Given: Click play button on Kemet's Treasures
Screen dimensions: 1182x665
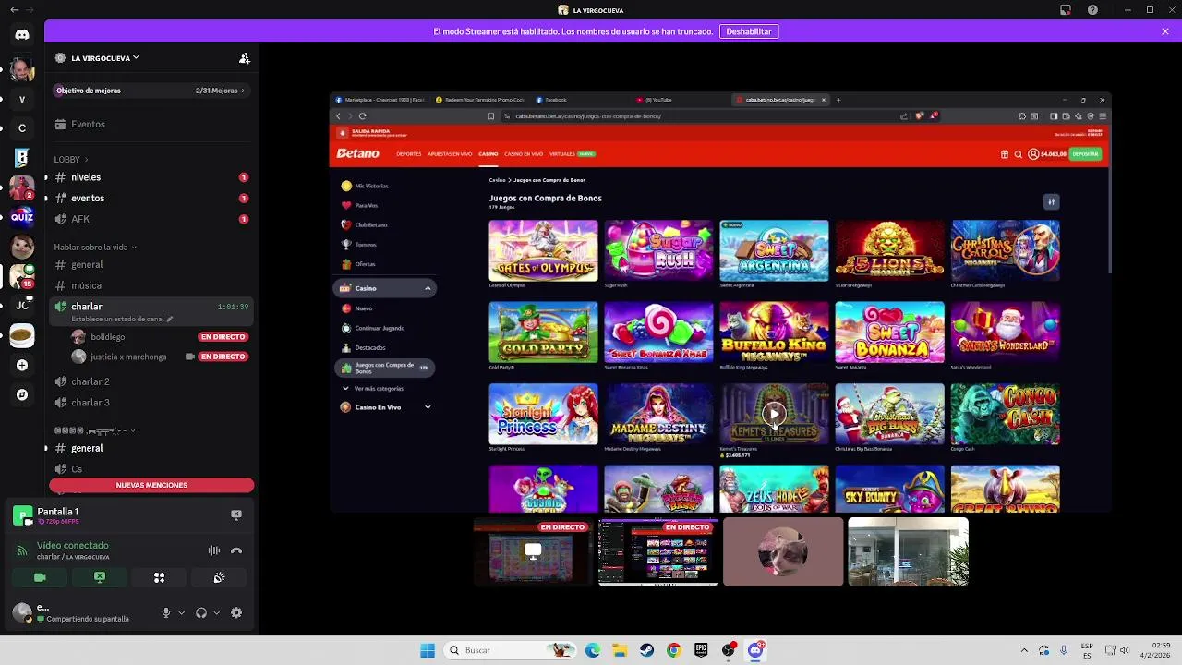Looking at the screenshot, I should [x=774, y=414].
